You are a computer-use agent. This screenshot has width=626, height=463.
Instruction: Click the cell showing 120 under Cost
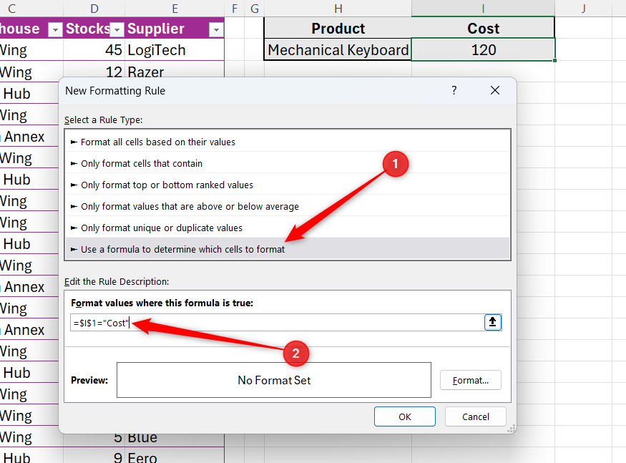482,50
